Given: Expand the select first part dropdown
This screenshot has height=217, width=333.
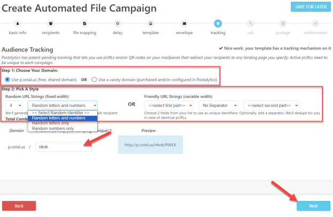Looking at the screenshot, I should point(169,105).
